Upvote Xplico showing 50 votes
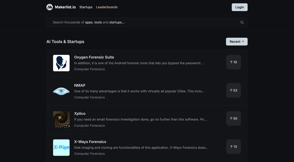The height and width of the screenshot is (162, 294). tap(233, 118)
